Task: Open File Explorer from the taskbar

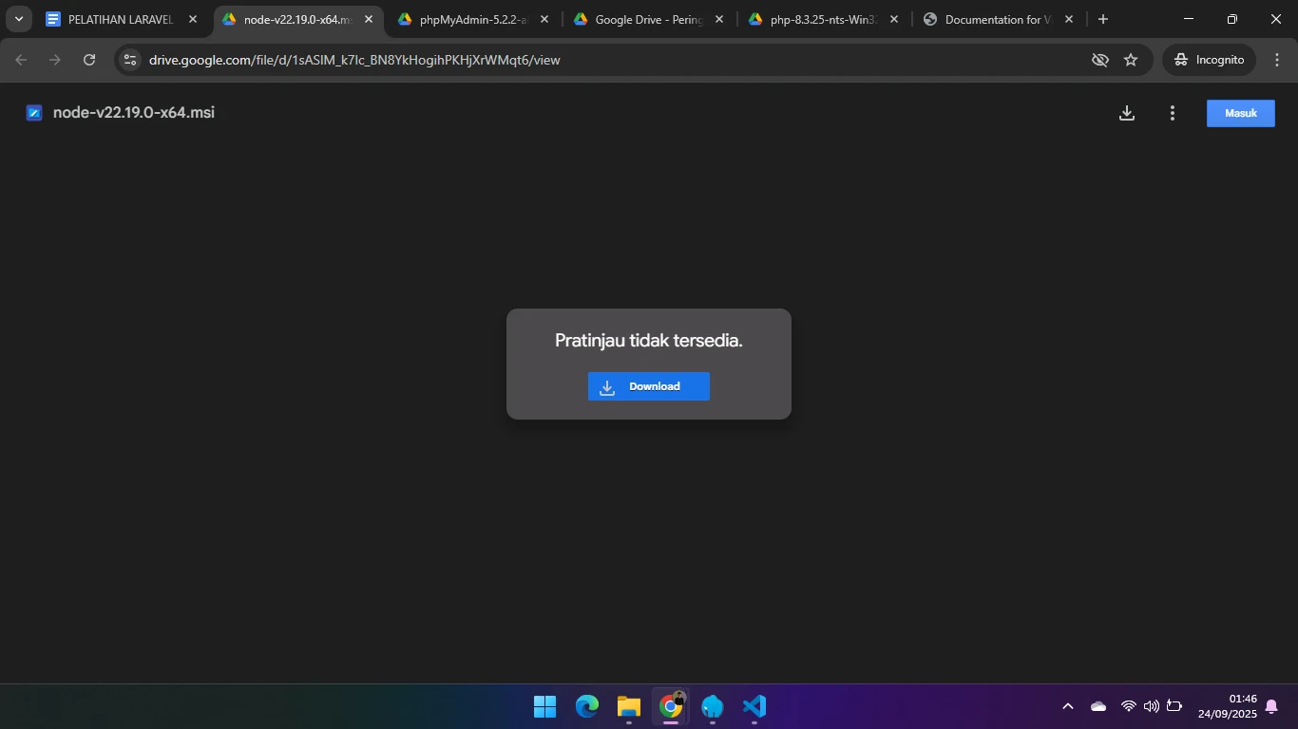Action: pyautogui.click(x=629, y=706)
